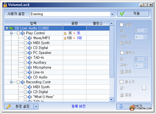Click the speaker icon beside "What U Hear"
Image resolution: width=156 pixels, height=114 pixels.
30,97
